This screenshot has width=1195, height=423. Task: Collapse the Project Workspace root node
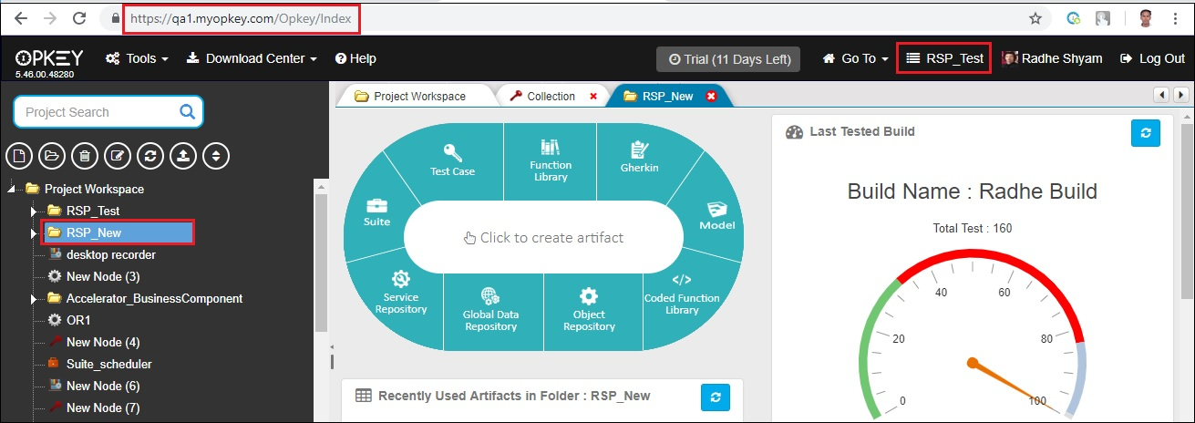click(x=13, y=189)
